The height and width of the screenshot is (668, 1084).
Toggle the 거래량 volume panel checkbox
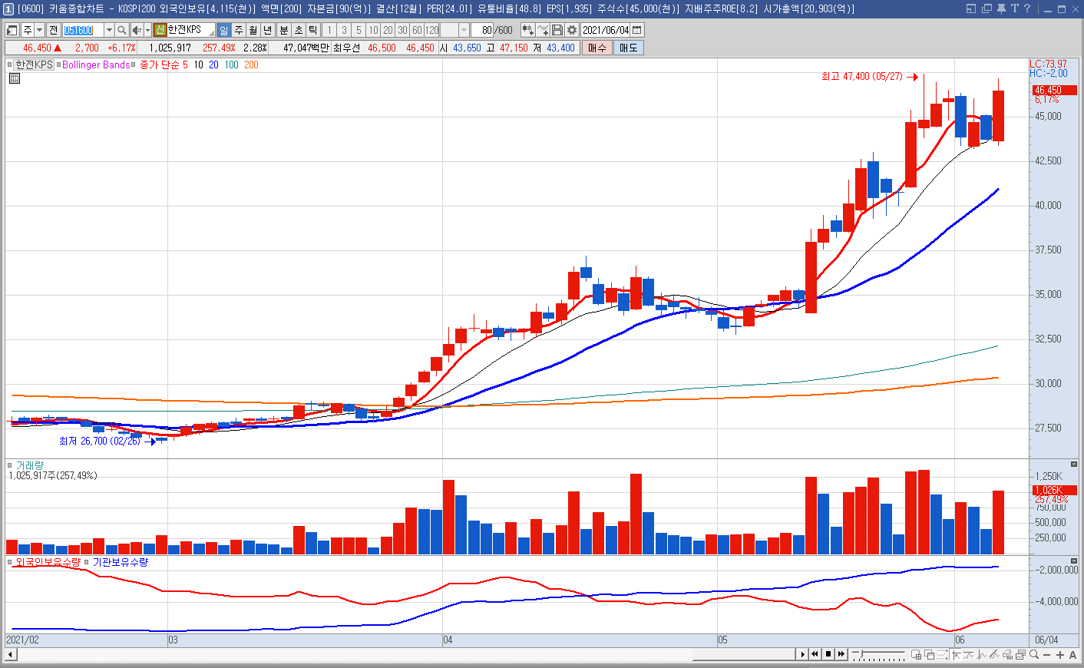(x=11, y=465)
